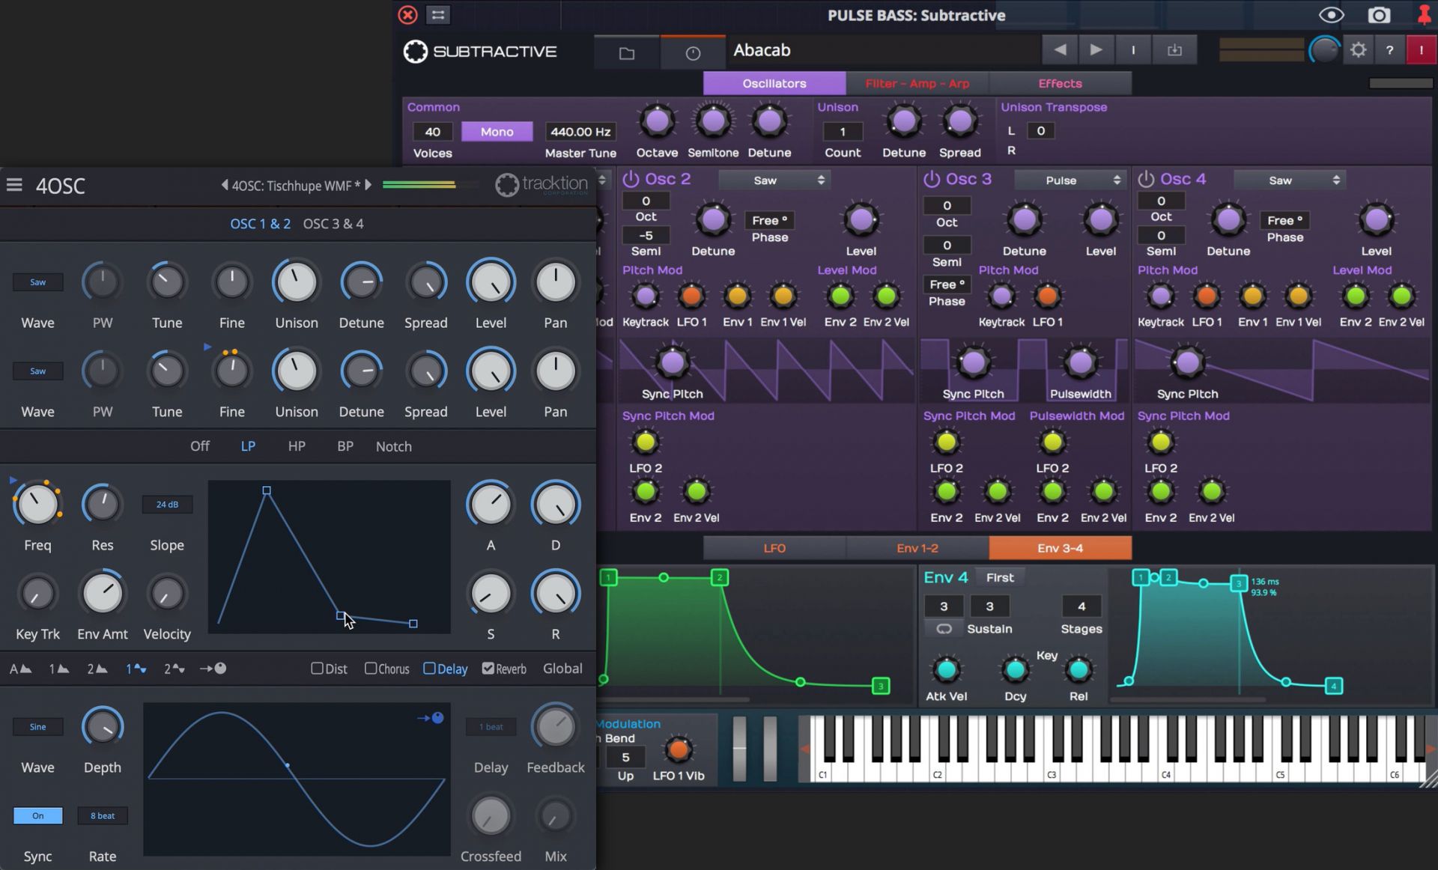Enable the Dist effect checkbox

317,669
